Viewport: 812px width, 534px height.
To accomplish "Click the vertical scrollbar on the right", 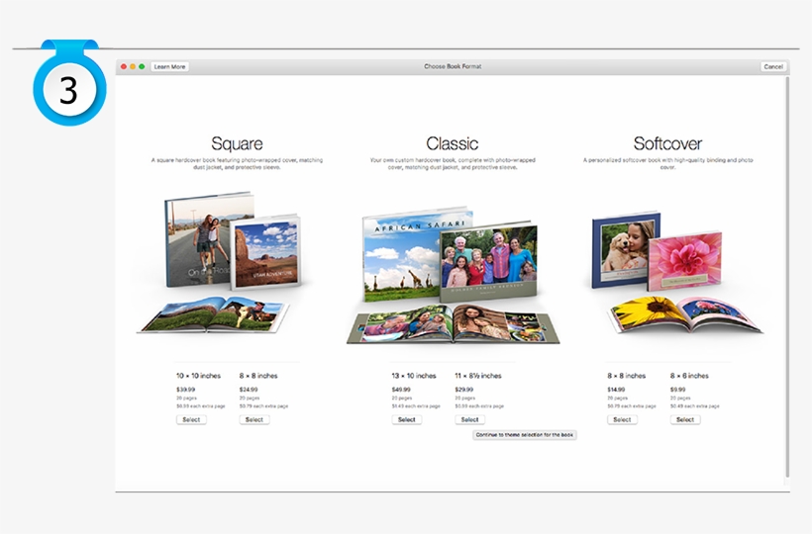I will click(787, 277).
